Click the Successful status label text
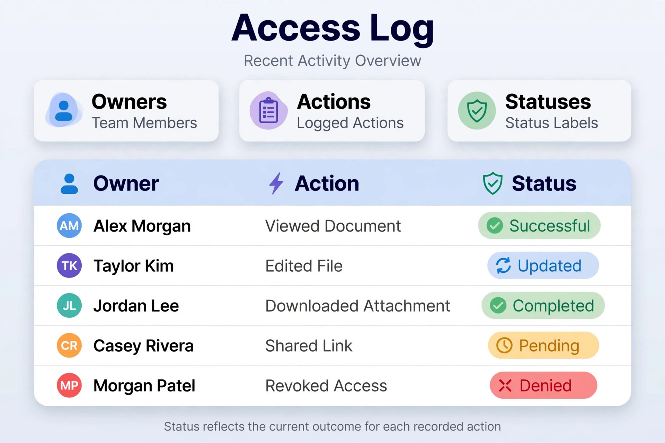665x443 pixels. click(550, 226)
